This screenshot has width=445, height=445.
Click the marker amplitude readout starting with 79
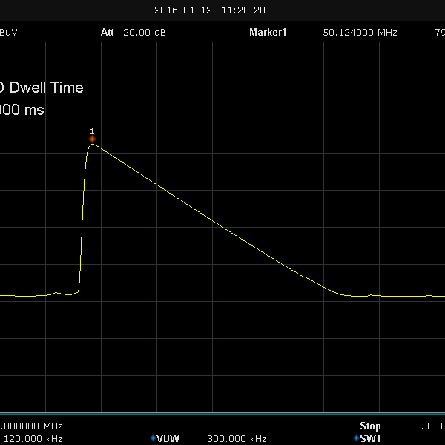[x=438, y=33]
